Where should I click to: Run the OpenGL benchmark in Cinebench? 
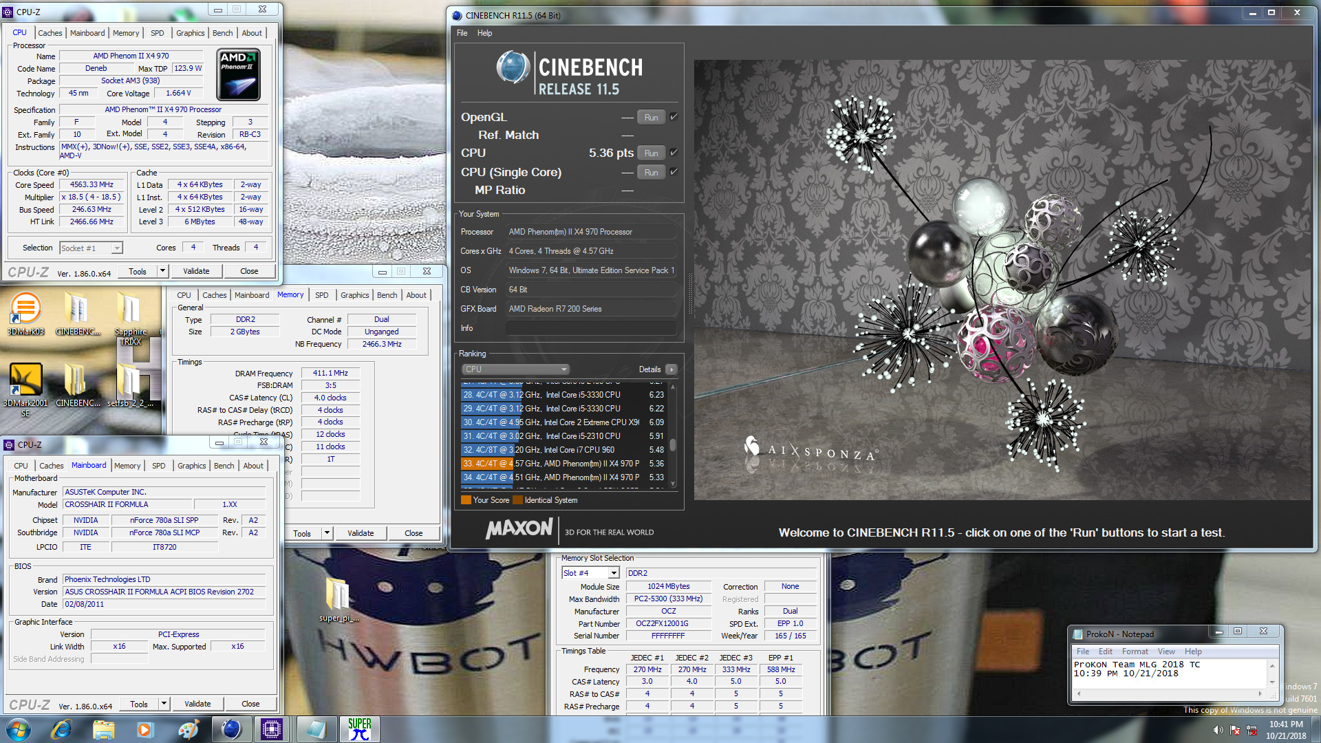(651, 118)
